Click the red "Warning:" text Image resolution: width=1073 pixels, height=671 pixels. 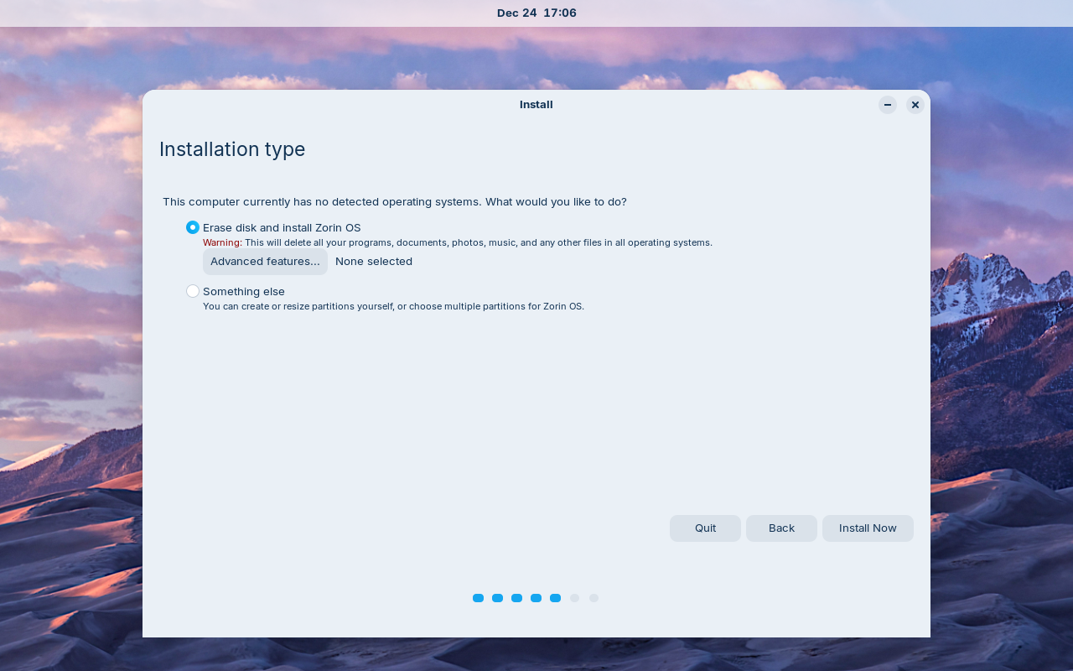(x=221, y=242)
